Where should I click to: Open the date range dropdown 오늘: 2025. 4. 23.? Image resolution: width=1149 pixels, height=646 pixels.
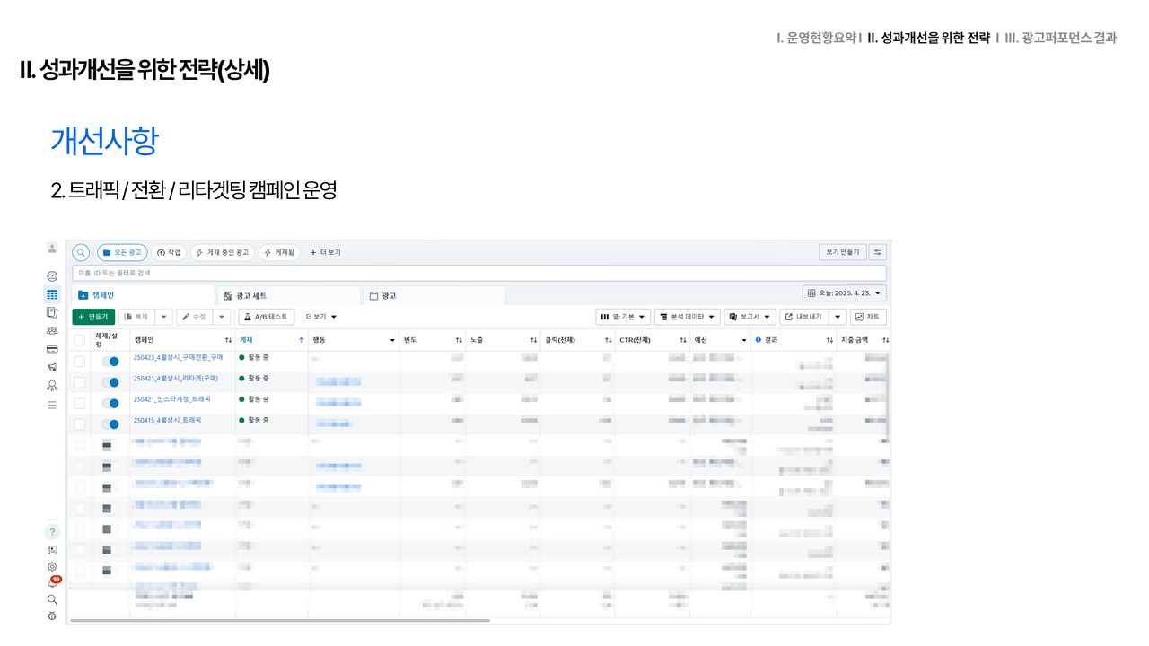coord(845,293)
